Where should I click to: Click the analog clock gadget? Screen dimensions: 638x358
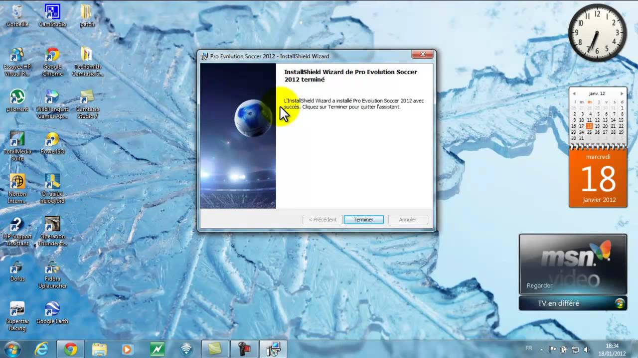coord(597,32)
